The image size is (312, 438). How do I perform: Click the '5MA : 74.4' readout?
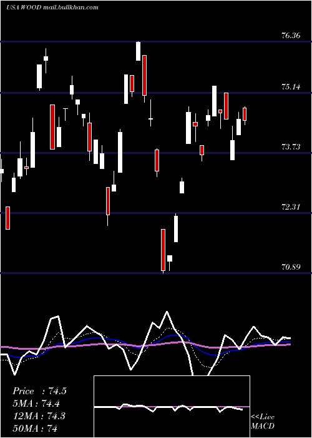(x=36, y=404)
